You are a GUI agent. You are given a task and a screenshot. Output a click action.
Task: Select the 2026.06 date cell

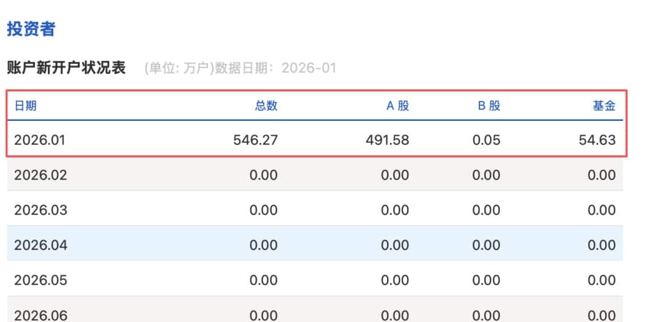click(41, 315)
